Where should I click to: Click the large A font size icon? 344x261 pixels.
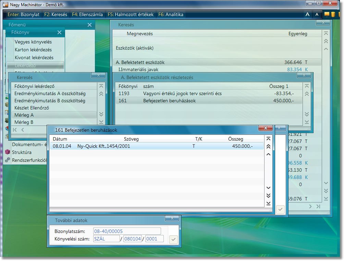307,14
